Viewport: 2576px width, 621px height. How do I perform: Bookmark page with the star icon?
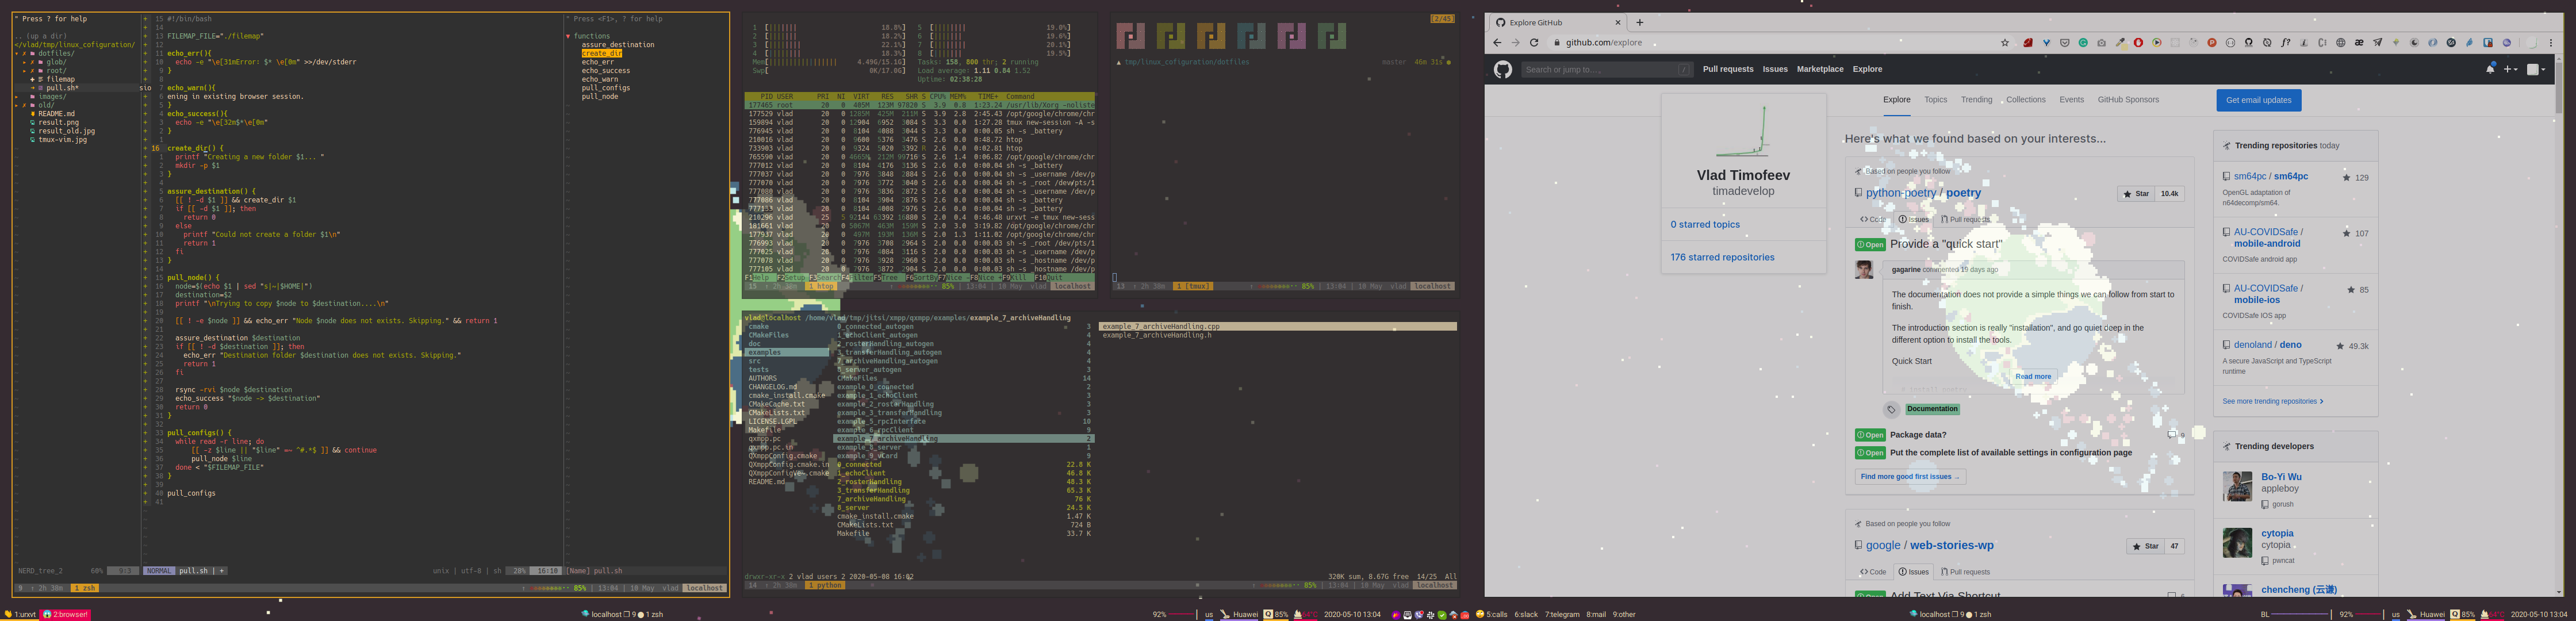2005,43
